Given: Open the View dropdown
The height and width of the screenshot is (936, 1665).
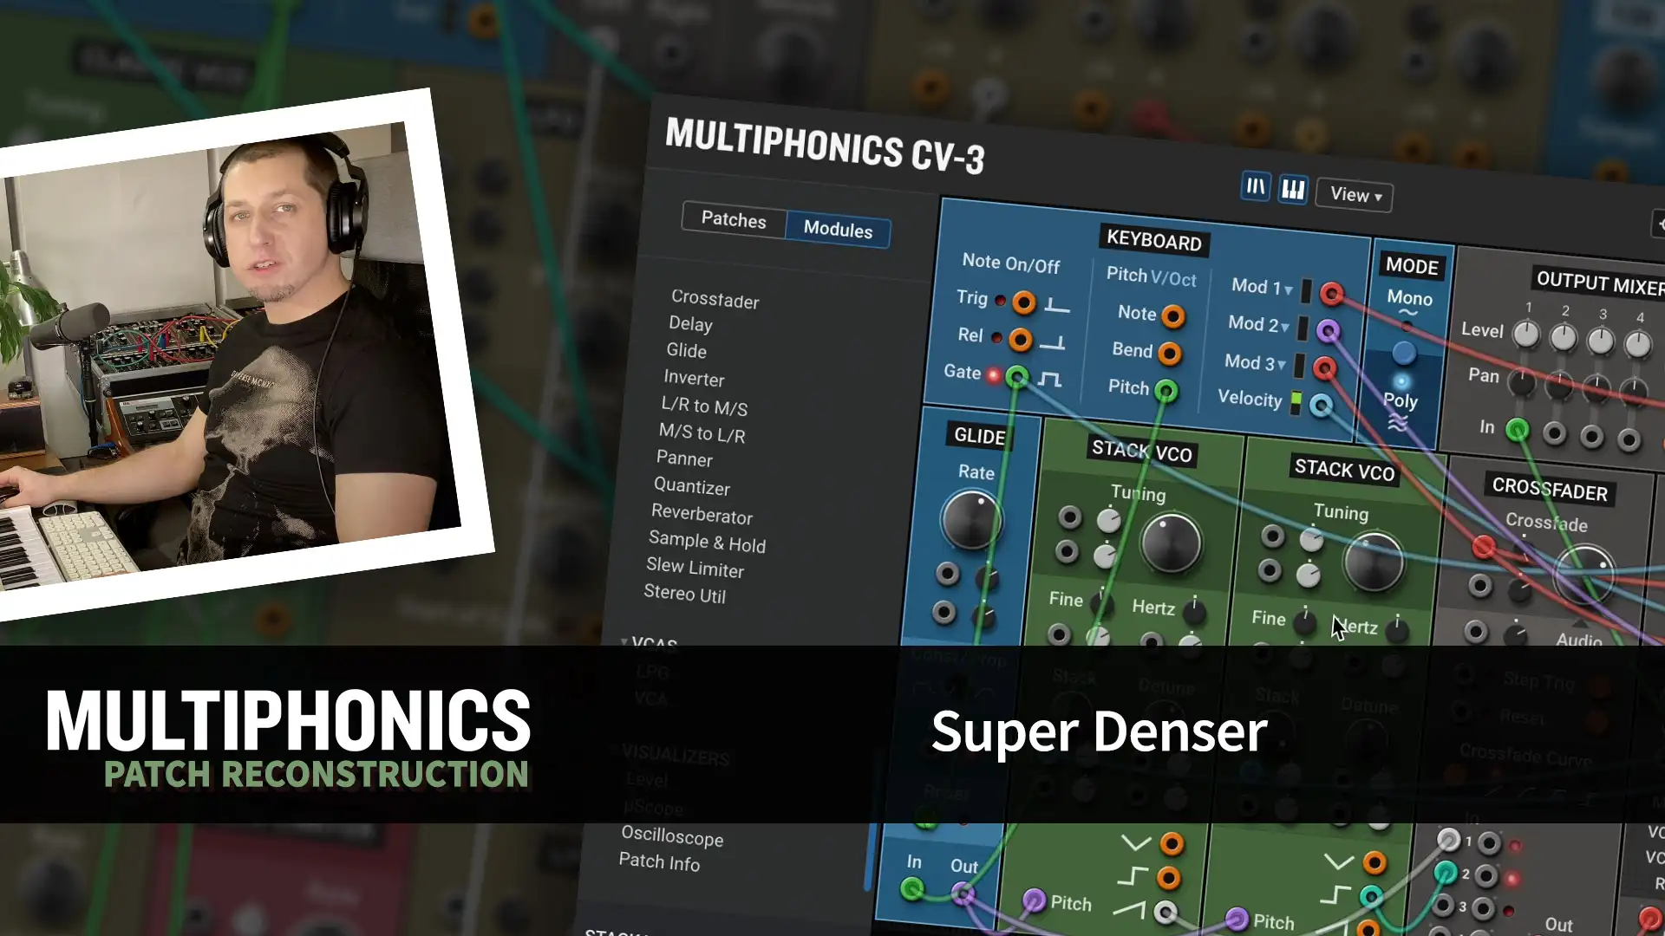Looking at the screenshot, I should (1353, 195).
